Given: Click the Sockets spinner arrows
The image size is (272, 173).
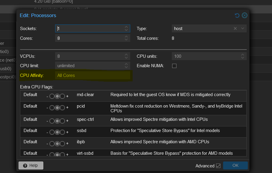Looking at the screenshot, I should click(126, 29).
